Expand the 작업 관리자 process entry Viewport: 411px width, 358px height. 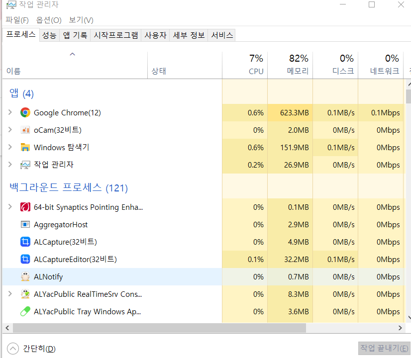click(x=10, y=164)
